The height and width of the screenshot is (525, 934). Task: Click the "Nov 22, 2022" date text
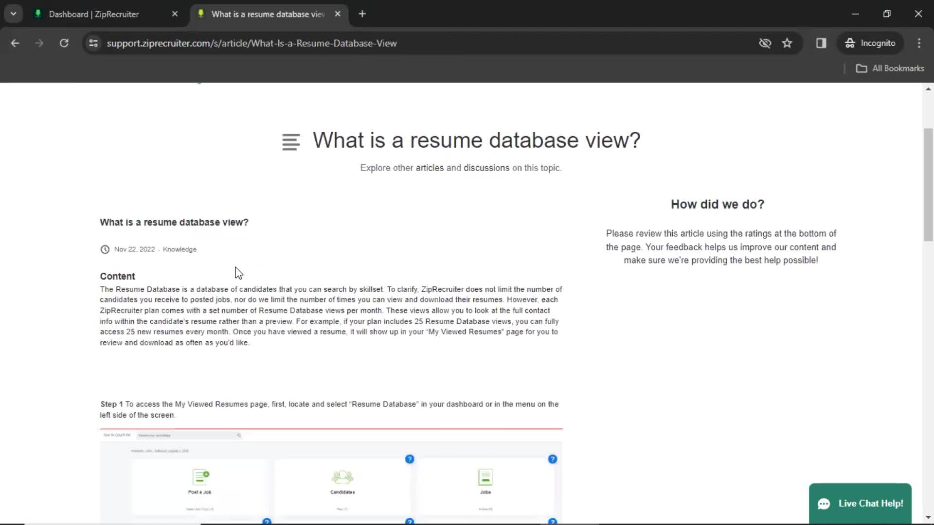pos(134,249)
